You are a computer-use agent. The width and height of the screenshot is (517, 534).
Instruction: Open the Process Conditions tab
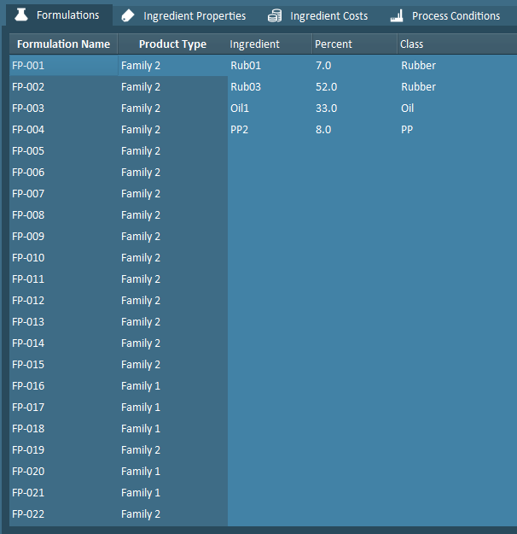(x=456, y=16)
